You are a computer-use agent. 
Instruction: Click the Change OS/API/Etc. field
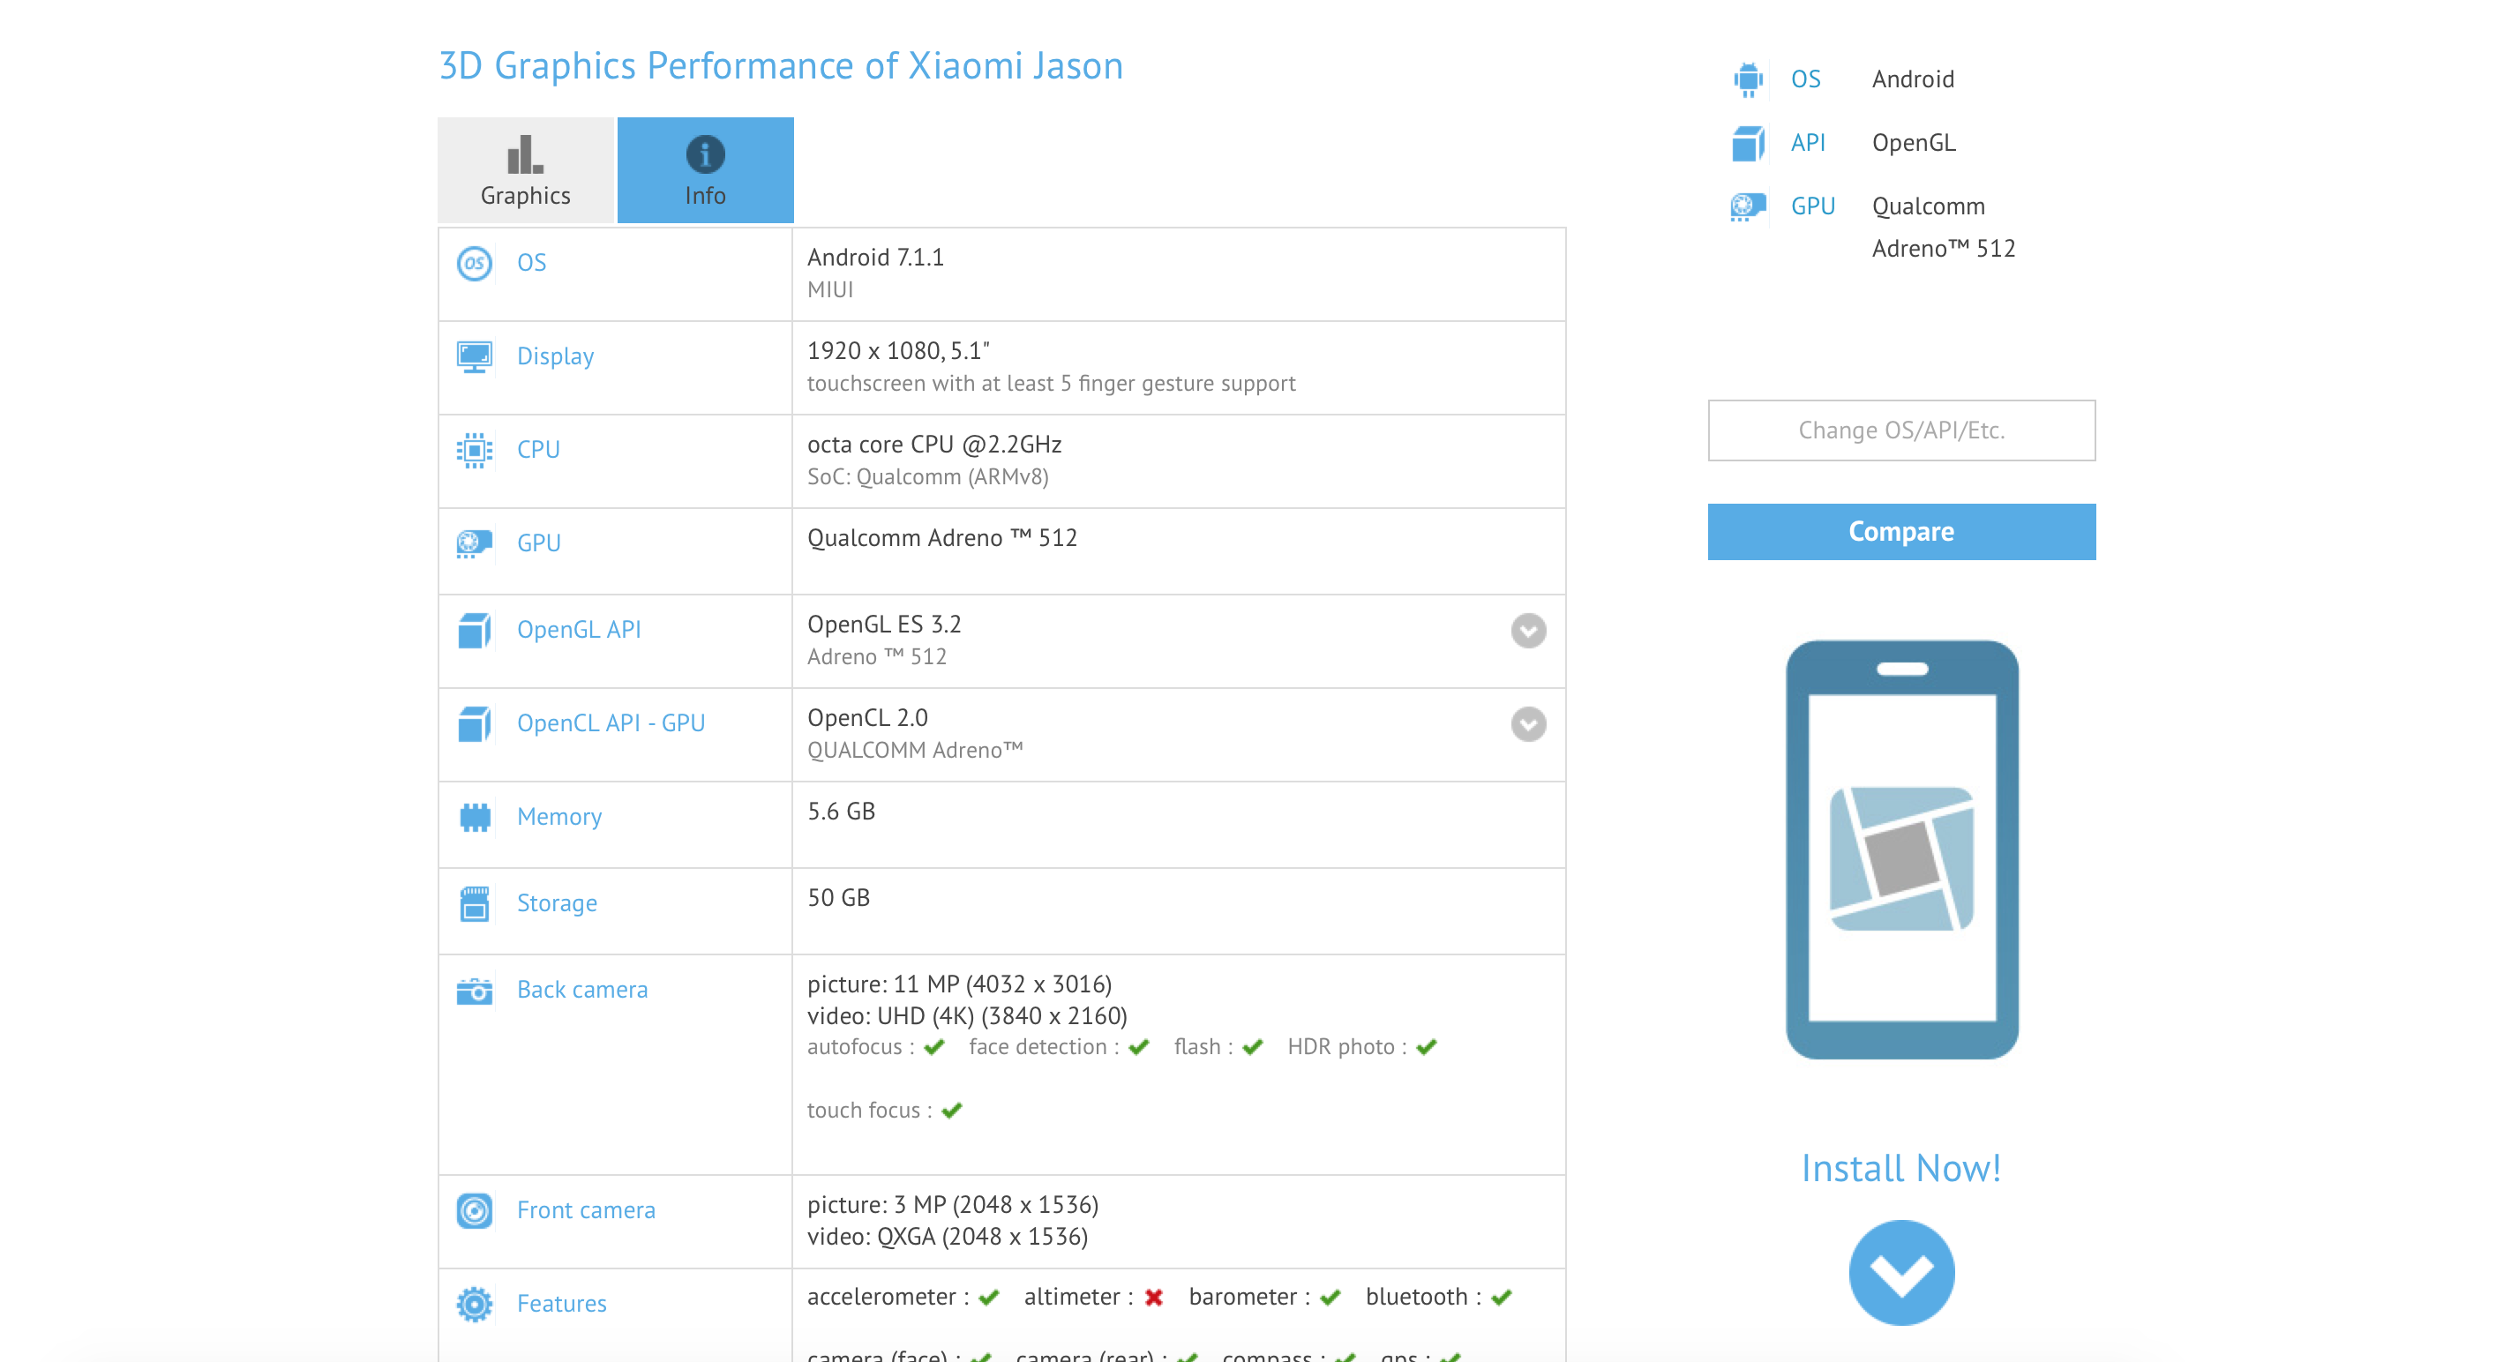1900,430
